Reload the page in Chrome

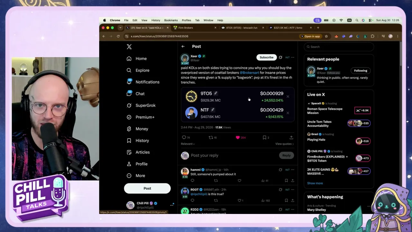point(118,36)
